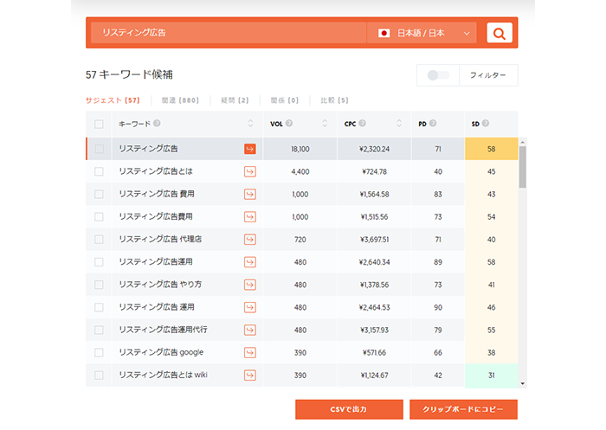Image resolution: width=606 pixels, height=430 pixels.
Task: Click the フィルター button
Action: 488,75
